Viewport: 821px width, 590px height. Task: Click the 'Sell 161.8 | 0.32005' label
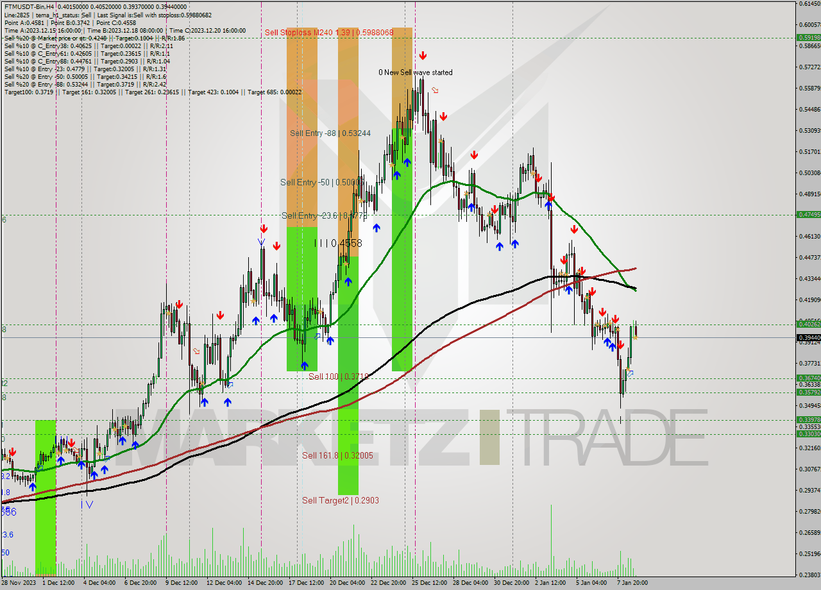[337, 455]
